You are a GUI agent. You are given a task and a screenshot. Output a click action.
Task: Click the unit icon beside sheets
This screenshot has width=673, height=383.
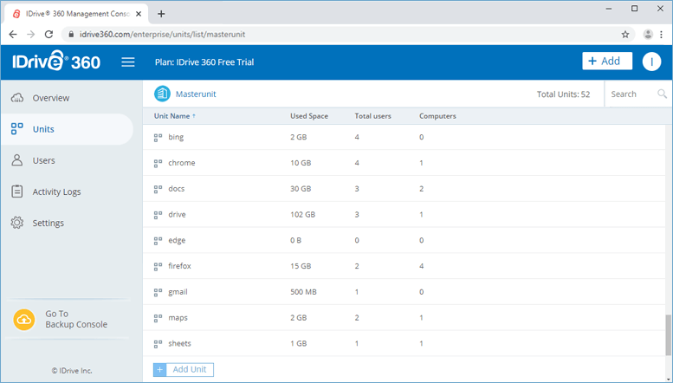158,343
